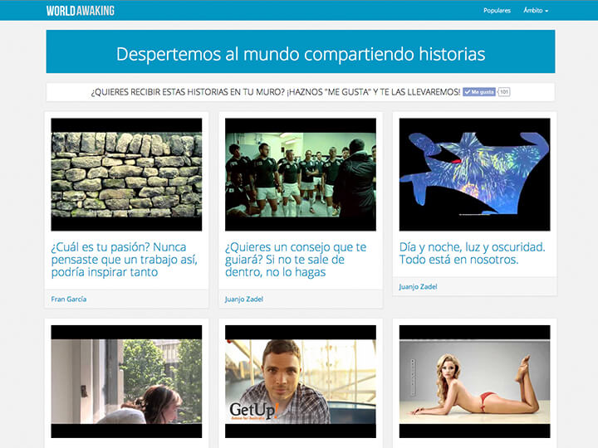The height and width of the screenshot is (448, 598).
Task: Click the caret arrow next to Ámbito
Action: coord(547,11)
